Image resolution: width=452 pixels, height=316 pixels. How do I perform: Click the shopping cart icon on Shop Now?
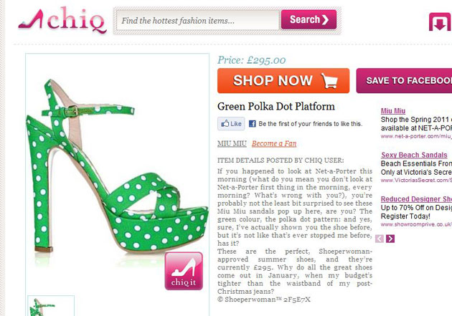point(329,80)
